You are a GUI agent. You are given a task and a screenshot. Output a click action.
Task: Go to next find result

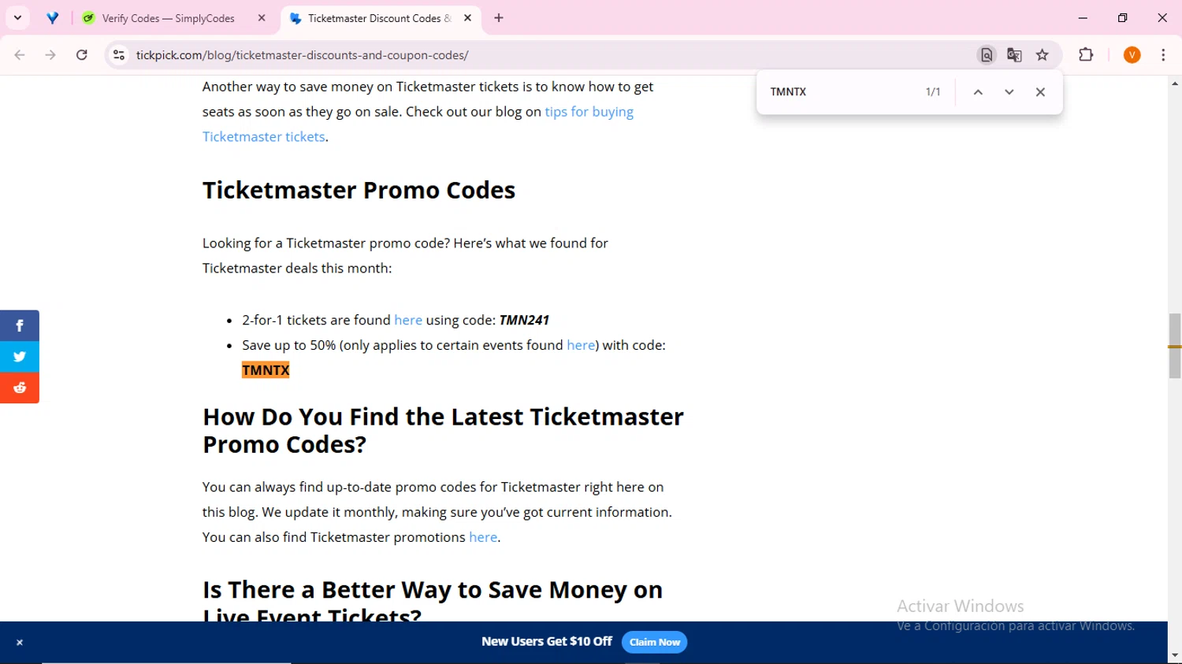[1009, 92]
